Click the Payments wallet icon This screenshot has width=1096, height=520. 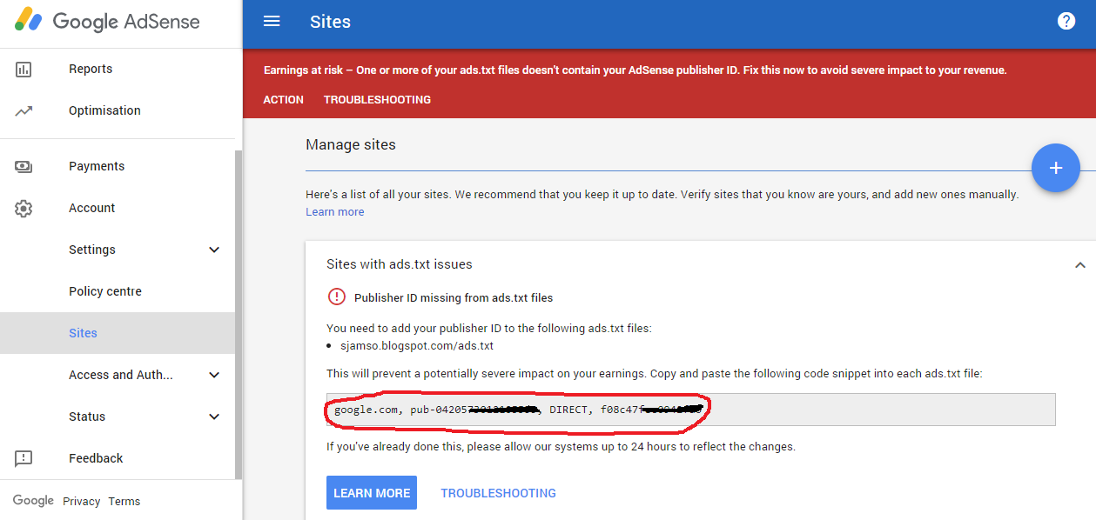tap(26, 166)
